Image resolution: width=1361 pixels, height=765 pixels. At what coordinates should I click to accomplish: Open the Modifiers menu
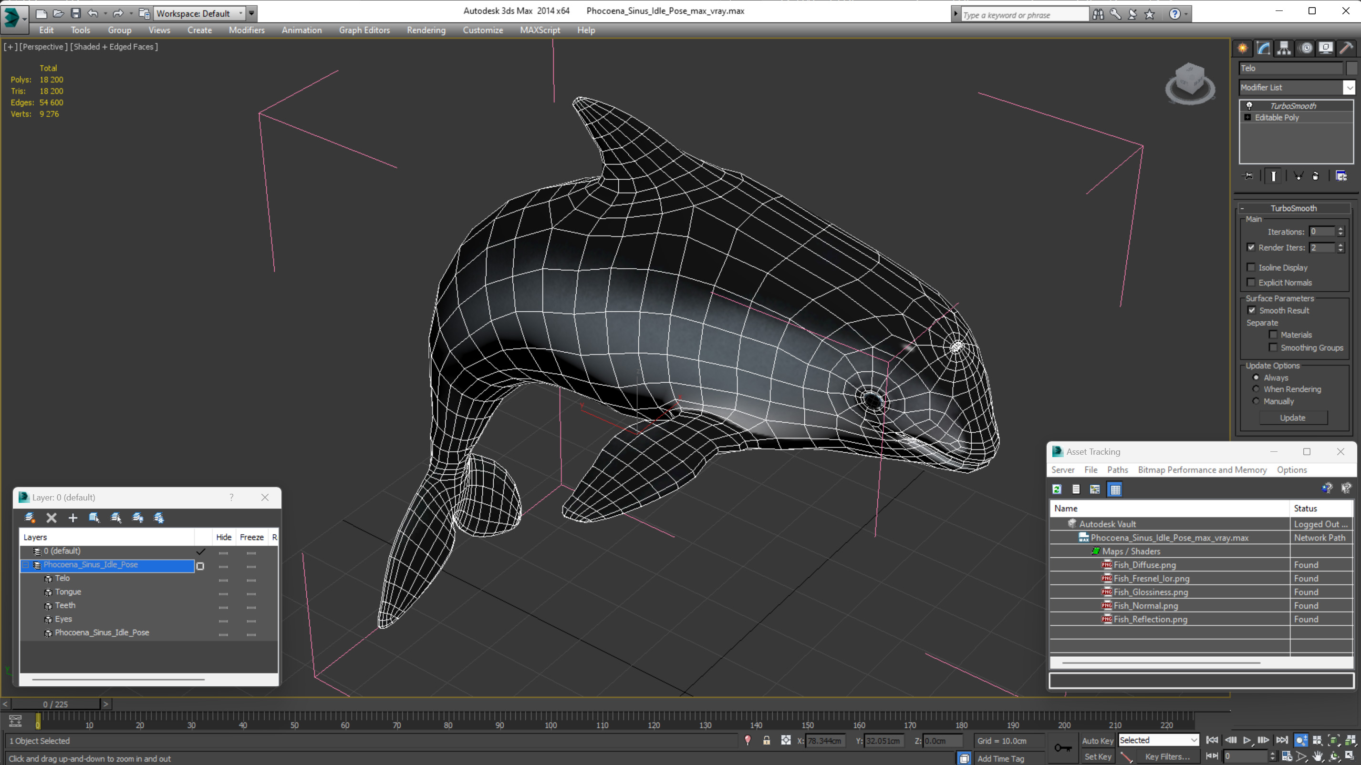(x=247, y=30)
